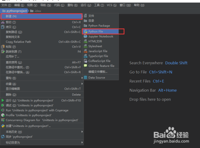This screenshot has height=148, width=200.
Task: Click the Run with Coverage icon
Action: [x=3, y=110]
